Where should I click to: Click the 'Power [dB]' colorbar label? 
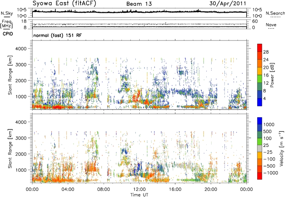click(x=272, y=75)
